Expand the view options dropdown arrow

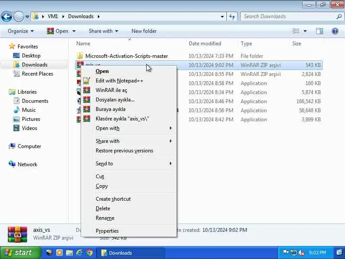point(305,31)
